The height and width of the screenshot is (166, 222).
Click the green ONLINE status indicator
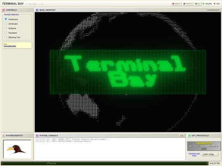click(207, 4)
